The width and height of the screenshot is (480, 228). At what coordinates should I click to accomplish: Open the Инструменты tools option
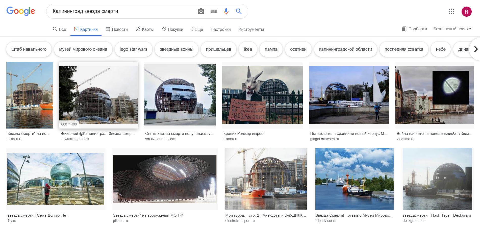[251, 29]
